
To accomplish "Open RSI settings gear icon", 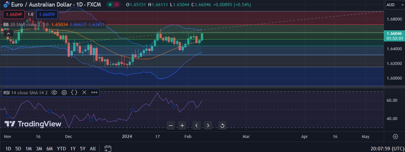I will 64,93.
